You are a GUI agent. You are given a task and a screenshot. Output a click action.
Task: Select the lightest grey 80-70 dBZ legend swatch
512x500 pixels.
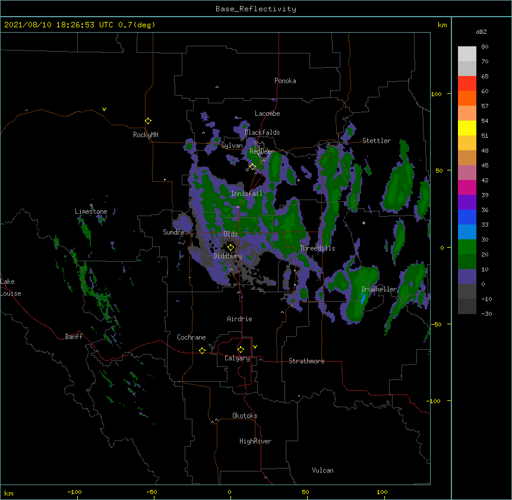point(467,54)
